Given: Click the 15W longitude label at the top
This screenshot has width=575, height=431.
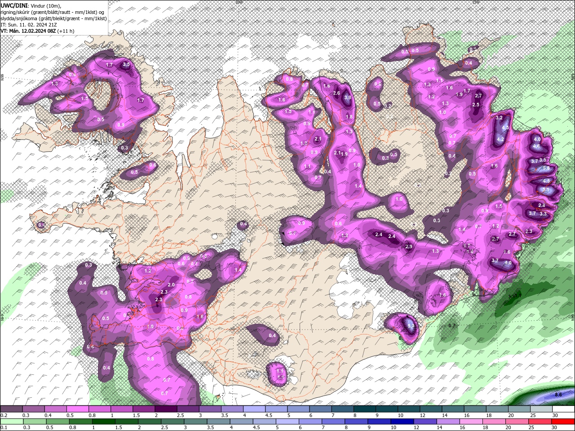Looking at the screenshot, I should coord(475,2).
